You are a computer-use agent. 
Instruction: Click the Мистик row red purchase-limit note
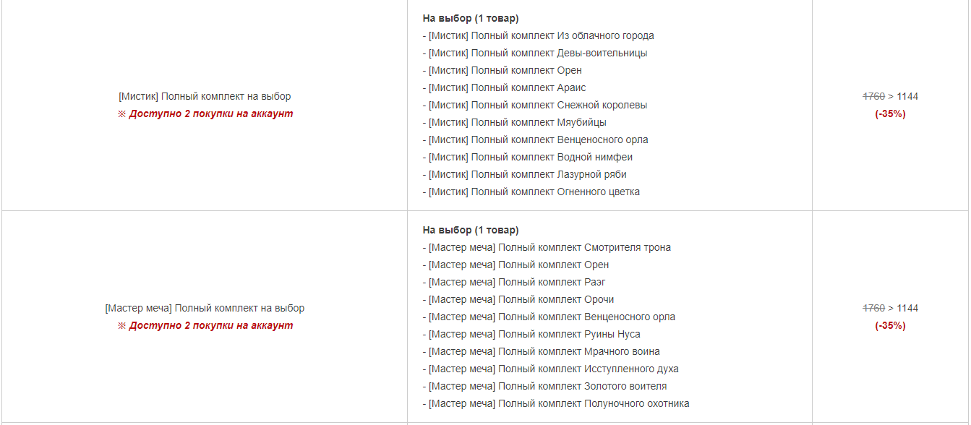(205, 113)
